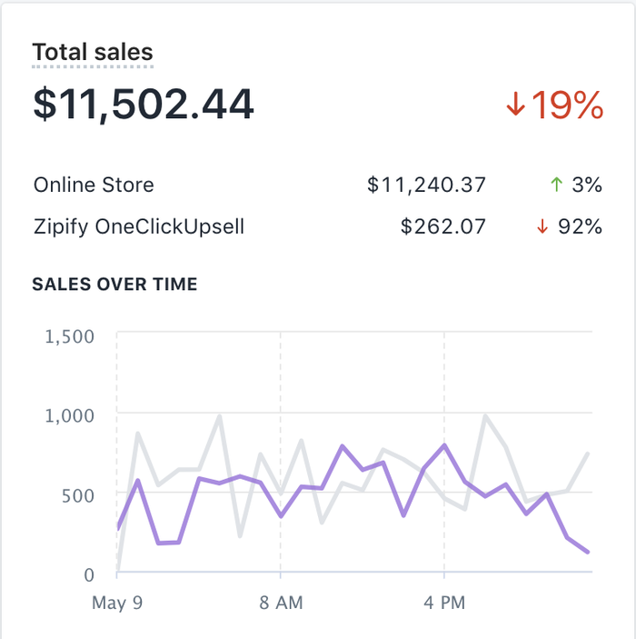Click the SALES OVER TIME chart title
The width and height of the screenshot is (636, 639).
[x=114, y=285]
